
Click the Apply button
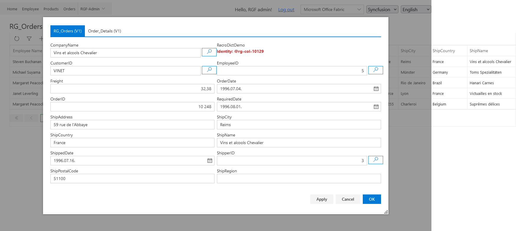pos(322,199)
